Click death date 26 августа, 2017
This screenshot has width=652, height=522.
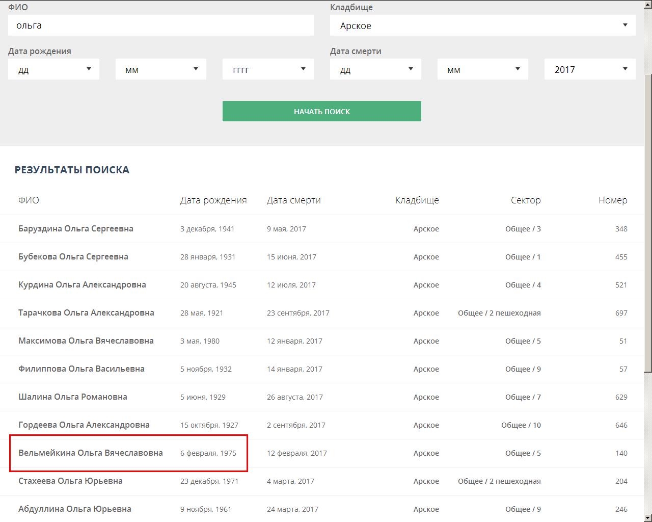pyautogui.click(x=295, y=397)
